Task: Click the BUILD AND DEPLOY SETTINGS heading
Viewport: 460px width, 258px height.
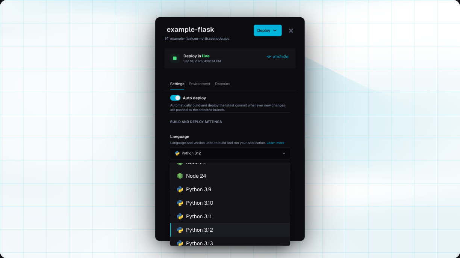Action: 196,122
